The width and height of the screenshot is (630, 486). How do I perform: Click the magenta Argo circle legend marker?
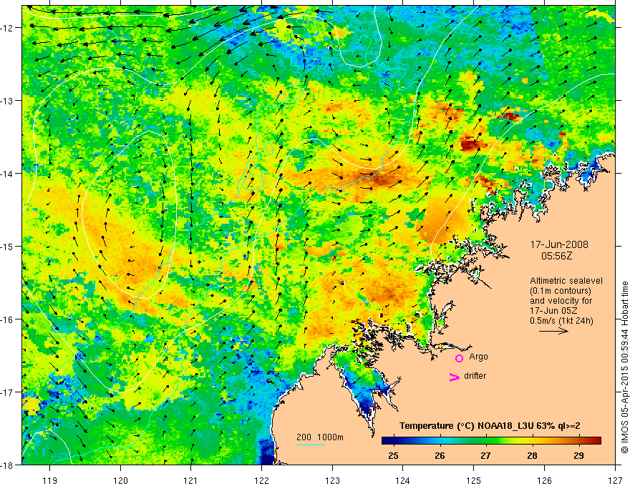(x=459, y=358)
